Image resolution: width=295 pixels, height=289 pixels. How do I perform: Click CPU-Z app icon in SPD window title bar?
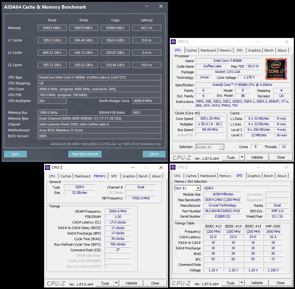click(173, 167)
